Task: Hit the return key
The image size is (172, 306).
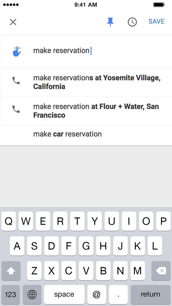Action: tap(150, 294)
